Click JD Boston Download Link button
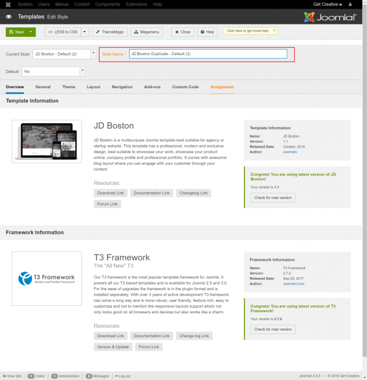The width and height of the screenshot is (367, 380). (111, 193)
